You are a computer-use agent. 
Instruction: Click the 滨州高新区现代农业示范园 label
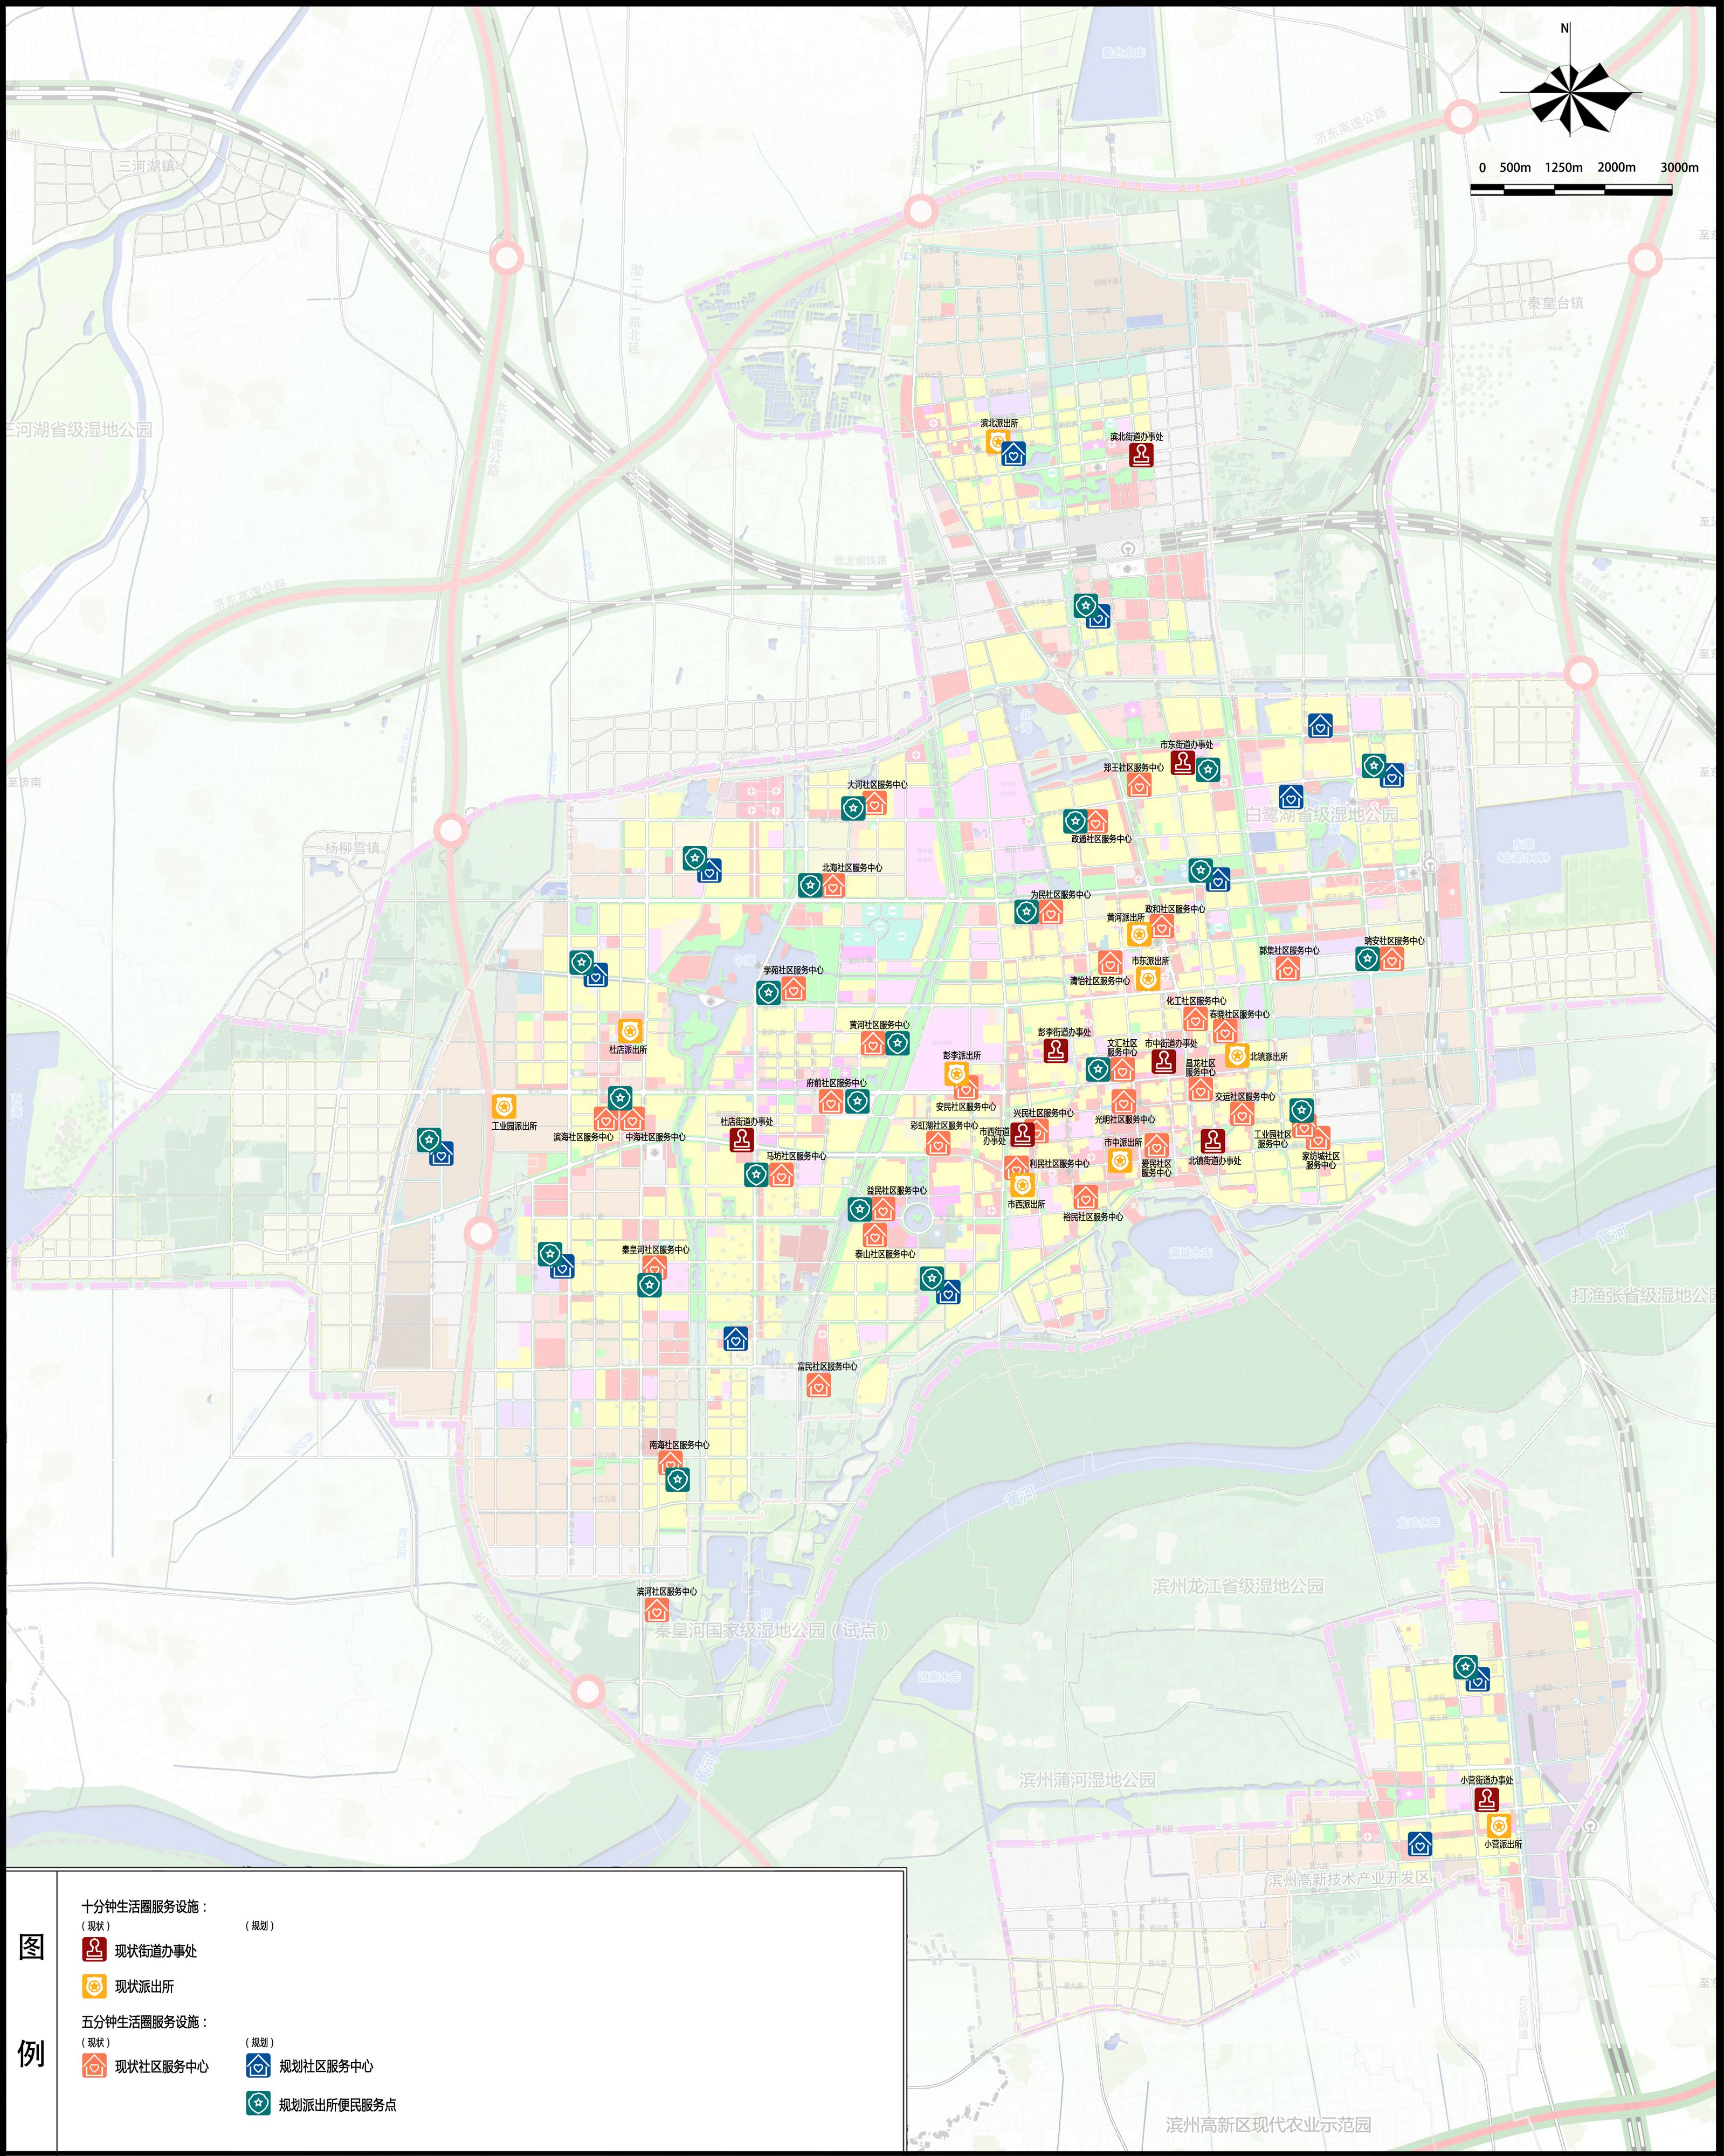[x=1268, y=2125]
